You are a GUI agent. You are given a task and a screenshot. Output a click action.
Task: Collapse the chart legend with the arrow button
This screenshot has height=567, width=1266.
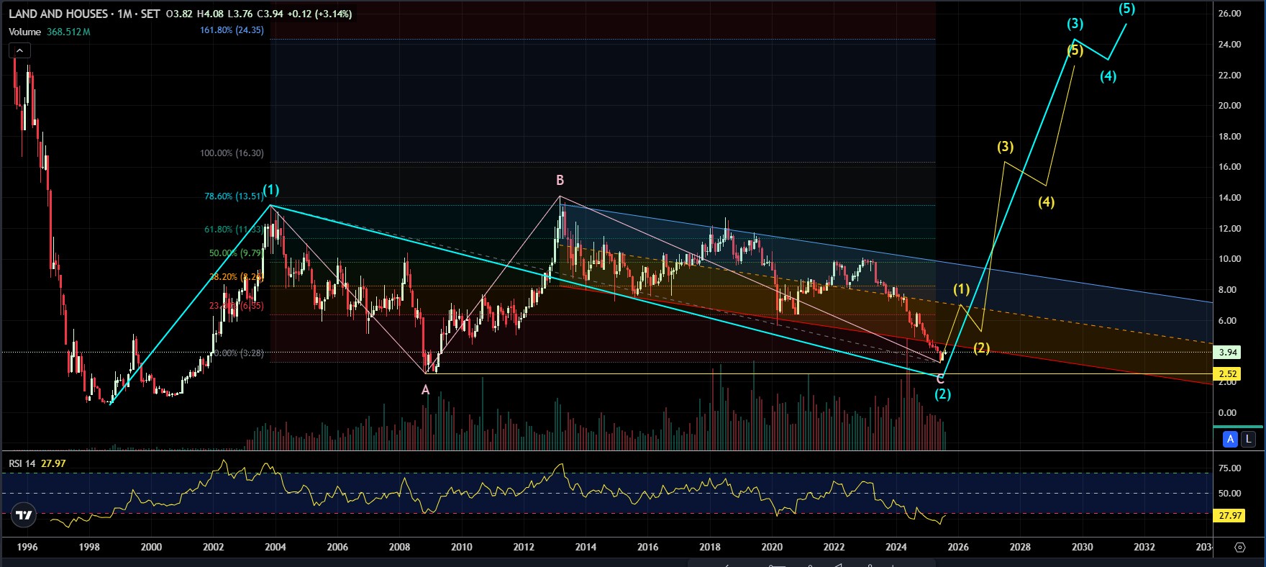click(19, 50)
